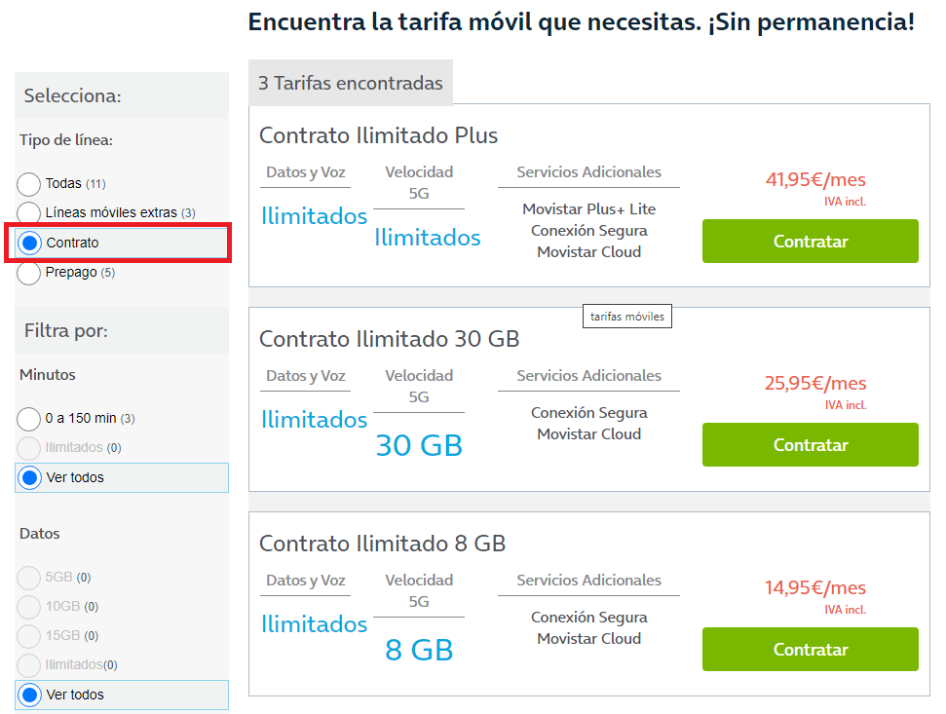Filter minutes by 0 a 150 min
946x714 pixels.
29,419
